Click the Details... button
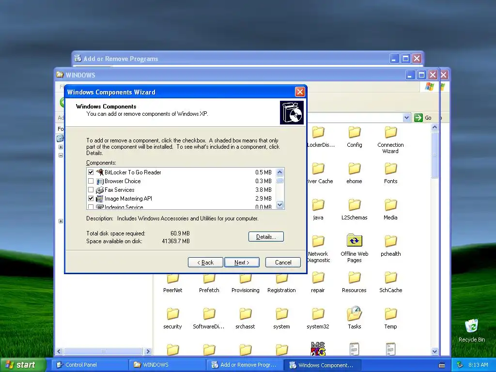496x372 pixels. [266, 237]
